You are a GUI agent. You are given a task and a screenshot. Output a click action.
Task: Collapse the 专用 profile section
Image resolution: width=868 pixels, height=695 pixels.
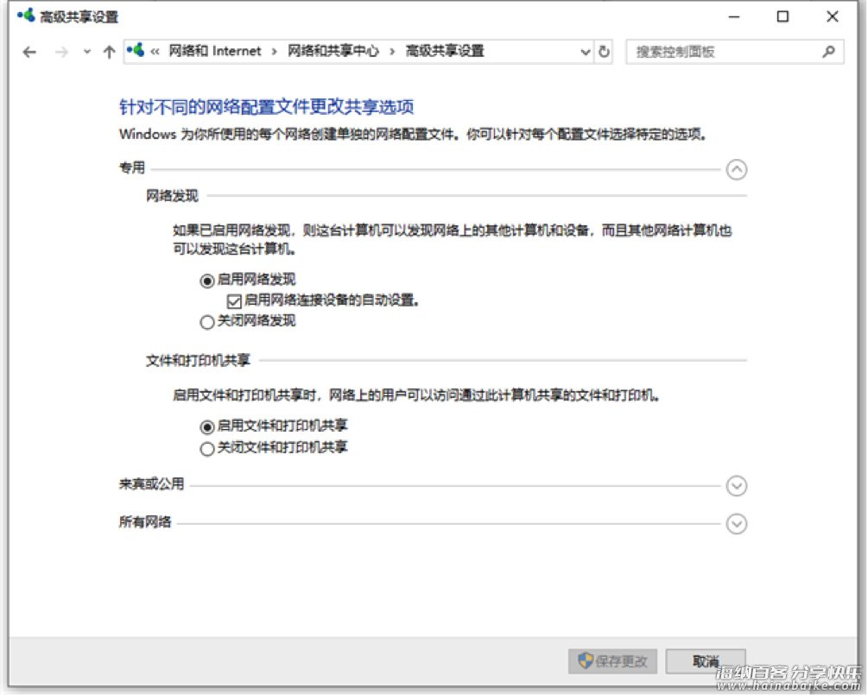(x=736, y=169)
